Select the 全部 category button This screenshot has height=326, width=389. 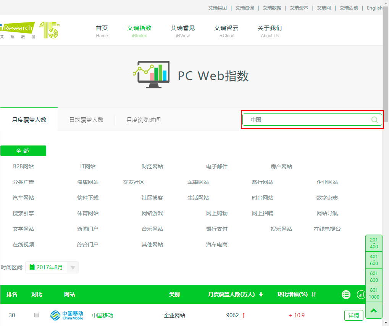(23, 151)
